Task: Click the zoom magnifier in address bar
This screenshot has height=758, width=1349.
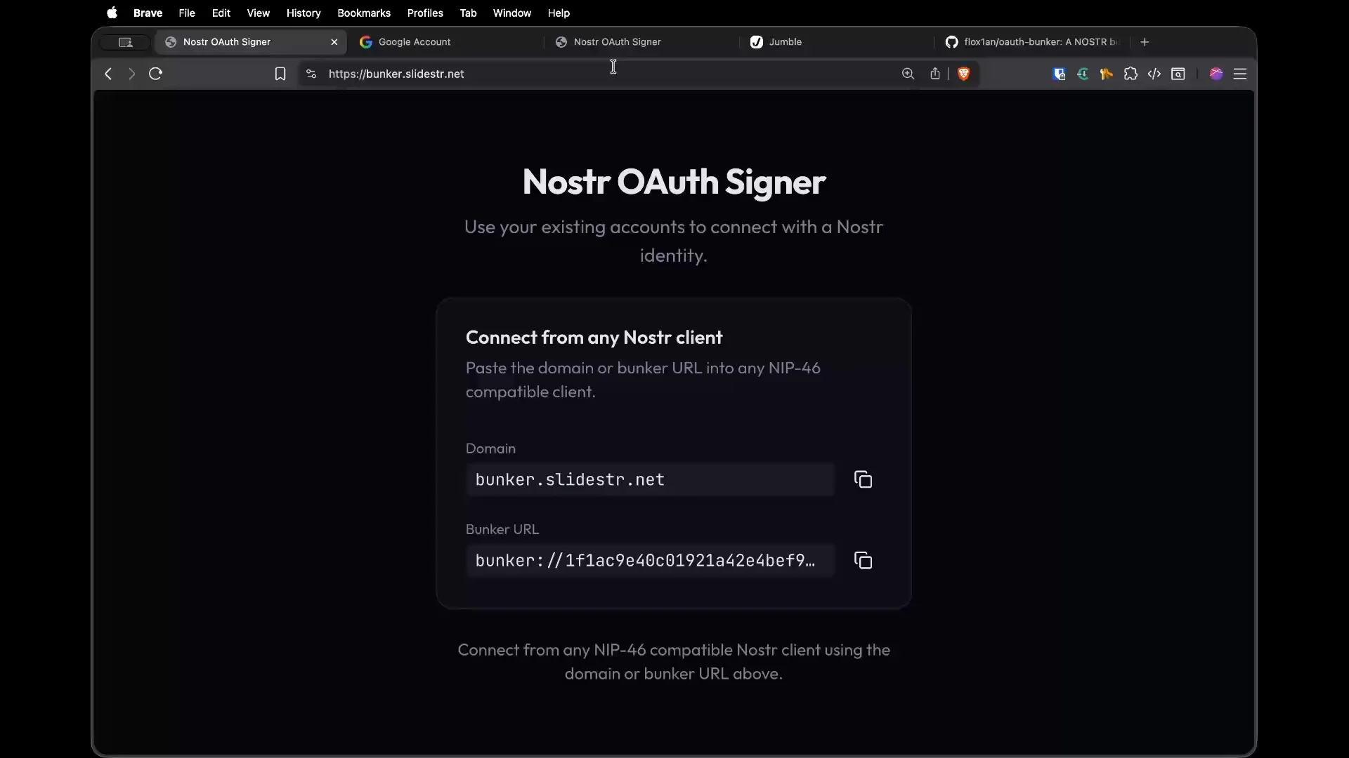Action: (x=908, y=74)
